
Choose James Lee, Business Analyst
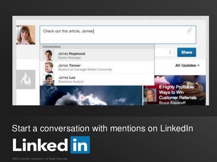coord(97,80)
